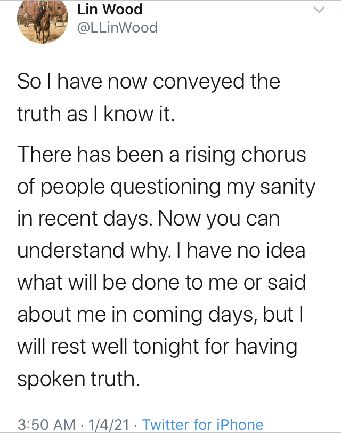This screenshot has height=433, width=341.
Task: Open the Twitter for iPhone source link
Action: tap(202, 424)
